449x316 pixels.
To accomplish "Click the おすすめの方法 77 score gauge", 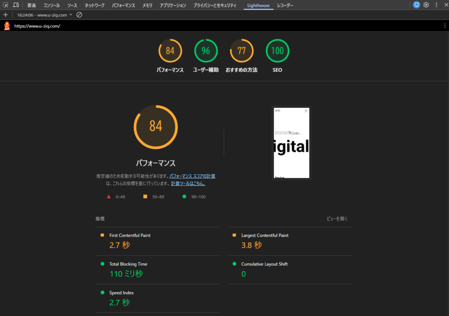I will pos(242,51).
